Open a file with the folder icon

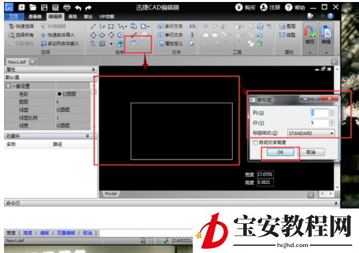[x=33, y=7]
